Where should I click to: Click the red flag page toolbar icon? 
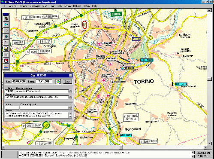click(x=6, y=61)
